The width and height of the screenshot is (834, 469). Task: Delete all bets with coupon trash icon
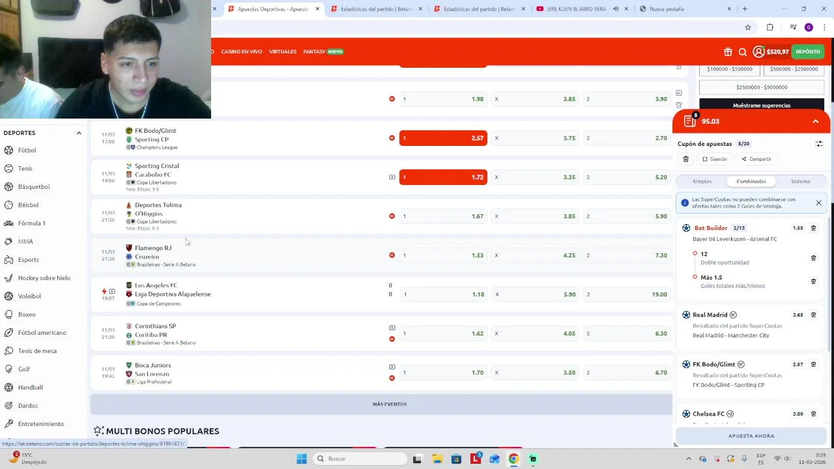[x=685, y=159]
